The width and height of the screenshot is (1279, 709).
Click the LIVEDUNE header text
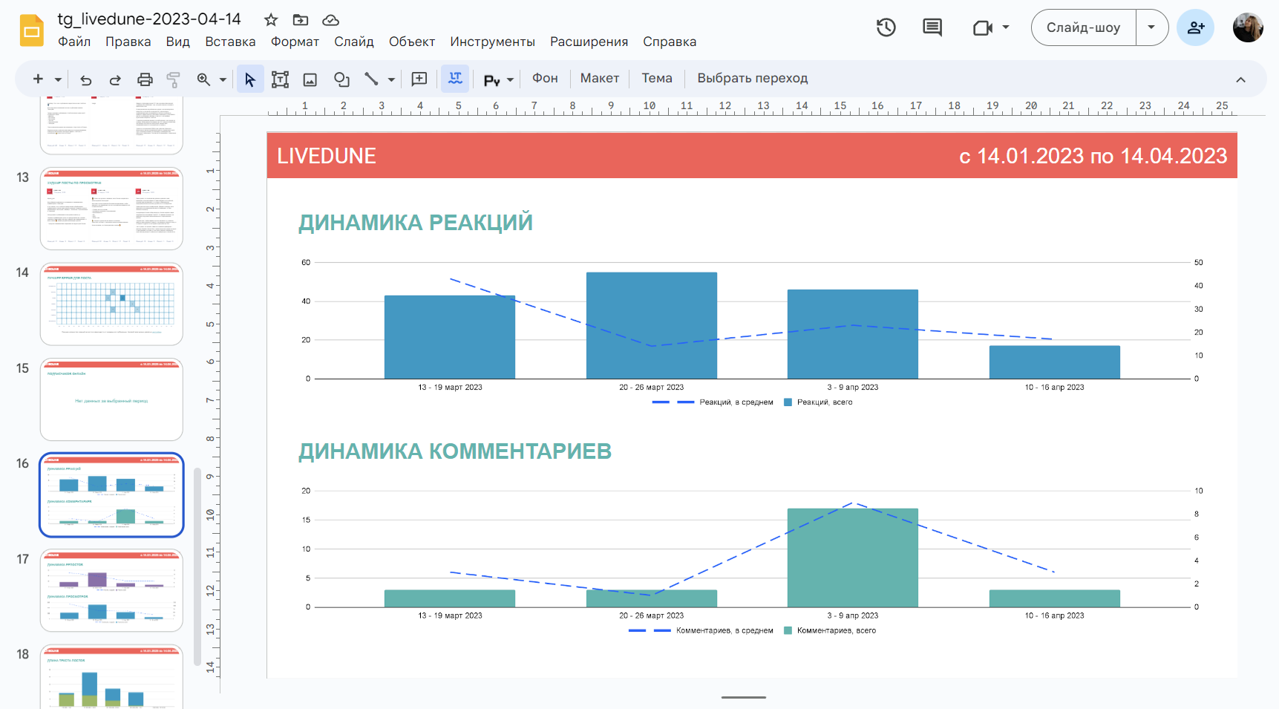point(327,156)
